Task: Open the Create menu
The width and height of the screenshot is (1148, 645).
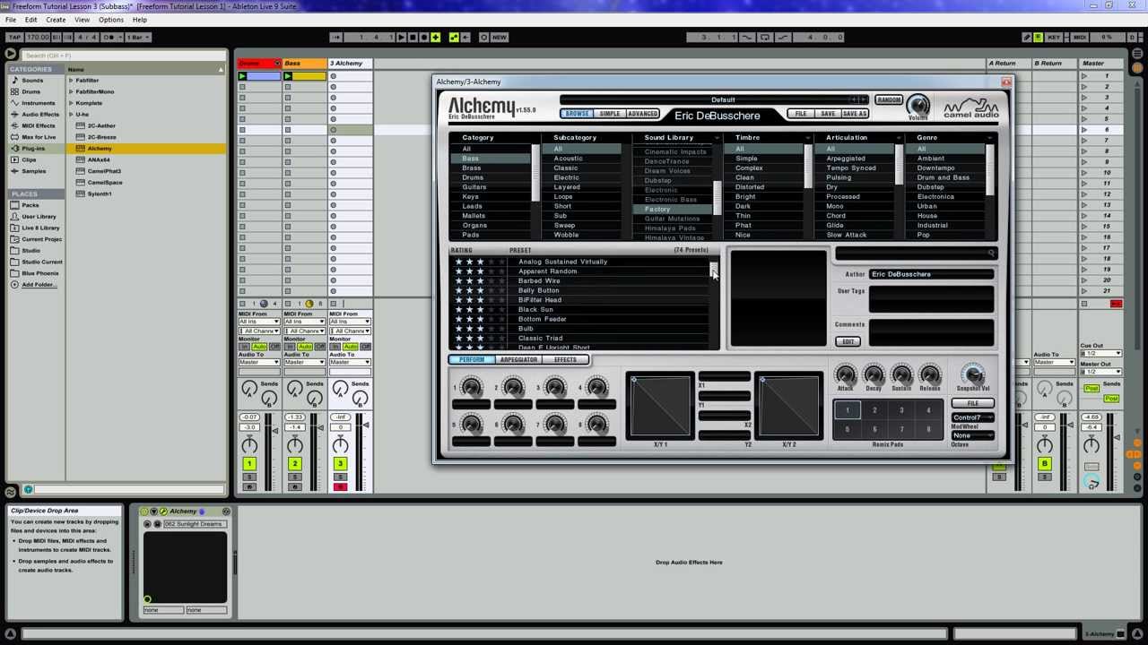Action: [x=56, y=20]
